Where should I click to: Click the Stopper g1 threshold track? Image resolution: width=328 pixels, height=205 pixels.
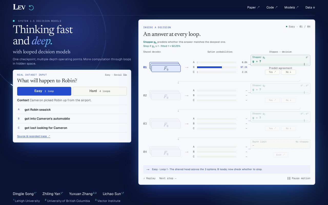(280, 64)
